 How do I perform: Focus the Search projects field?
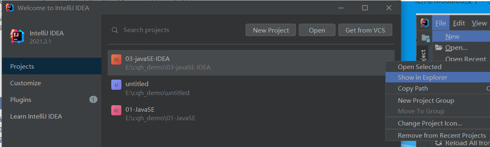(179, 30)
